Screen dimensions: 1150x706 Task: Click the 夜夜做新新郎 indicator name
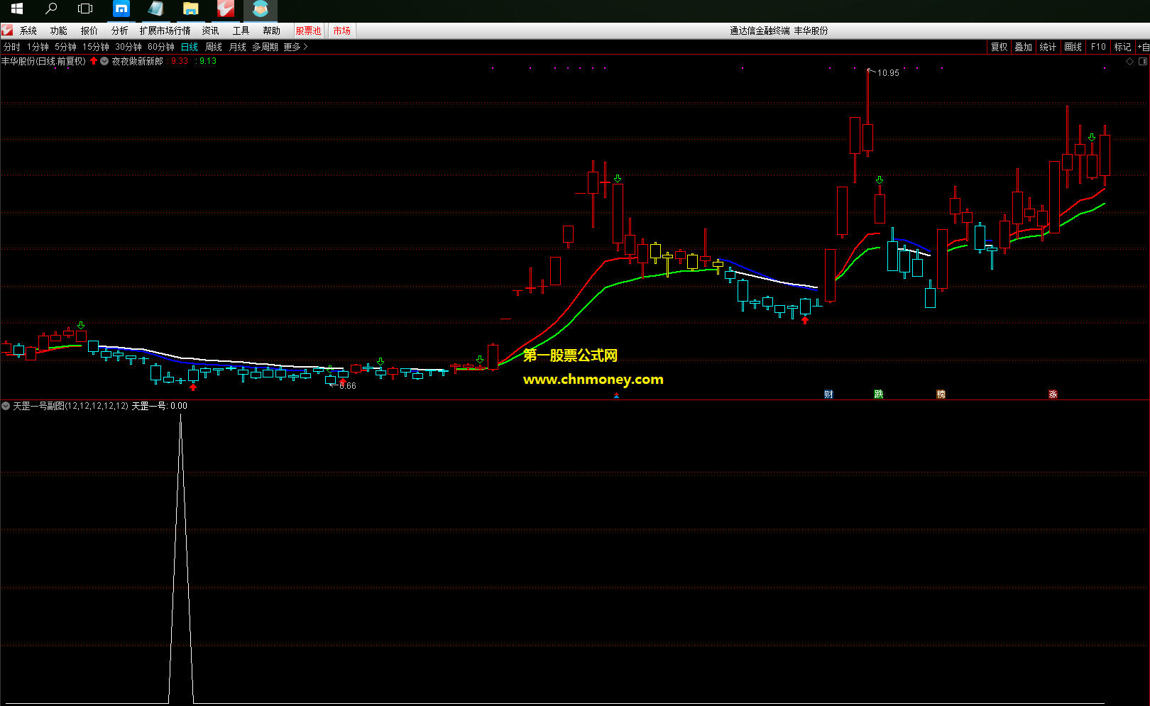point(138,61)
